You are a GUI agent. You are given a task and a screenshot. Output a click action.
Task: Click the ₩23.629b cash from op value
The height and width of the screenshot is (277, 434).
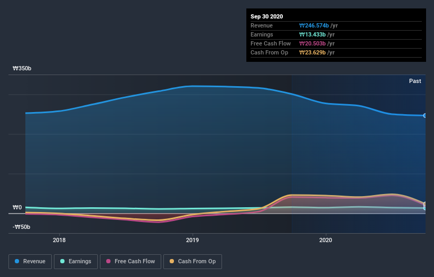[x=312, y=52]
